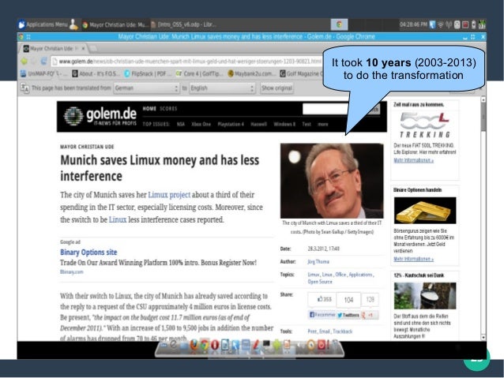This screenshot has height=378, width=504.
Task: Open the About - It's F.O.S.S. bookmark
Action: pos(95,73)
